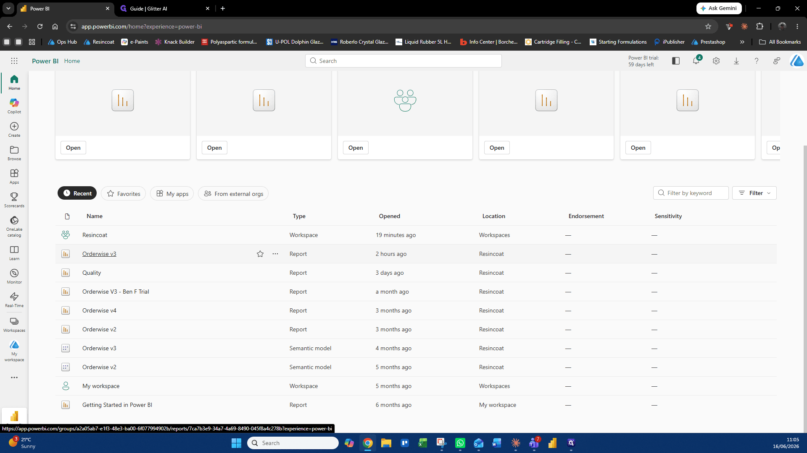Show more sidebar items ellipsis
Image resolution: width=807 pixels, height=453 pixels.
tap(14, 377)
